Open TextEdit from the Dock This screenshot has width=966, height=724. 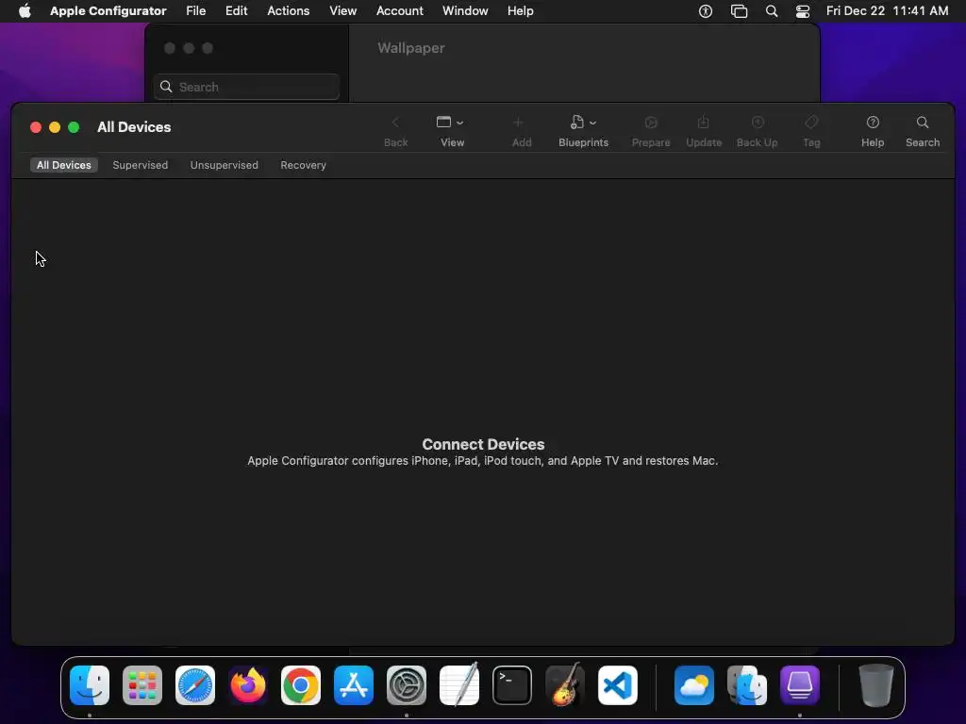(x=459, y=685)
